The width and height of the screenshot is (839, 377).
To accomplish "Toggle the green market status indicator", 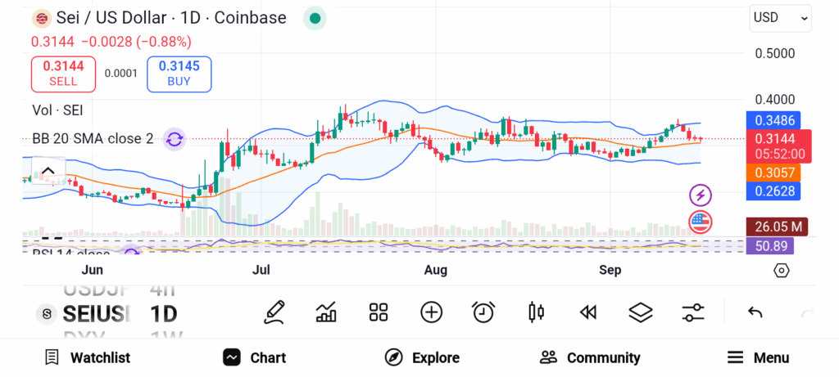I will click(315, 18).
